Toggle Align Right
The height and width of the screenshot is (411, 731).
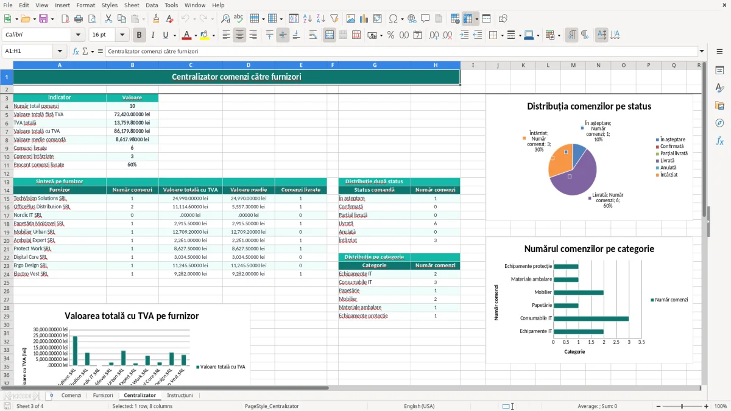pos(253,35)
